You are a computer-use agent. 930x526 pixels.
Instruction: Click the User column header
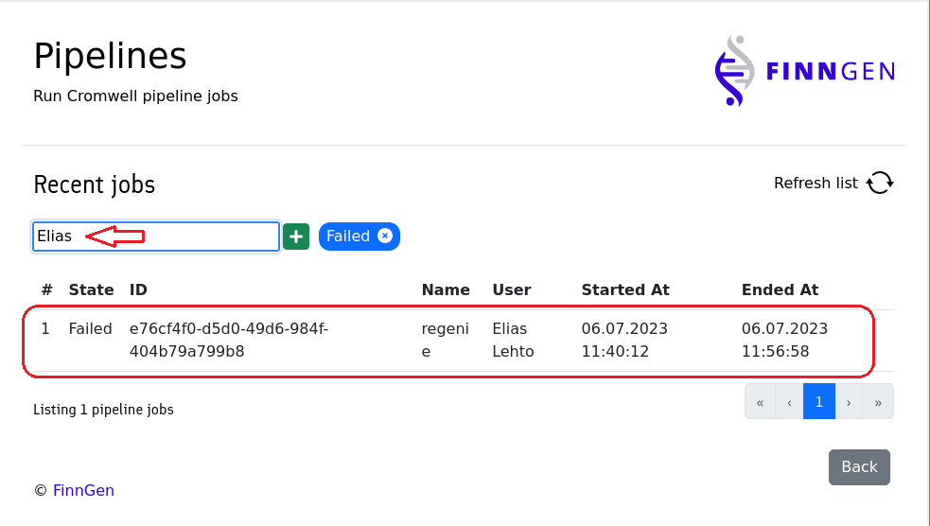[x=511, y=289]
